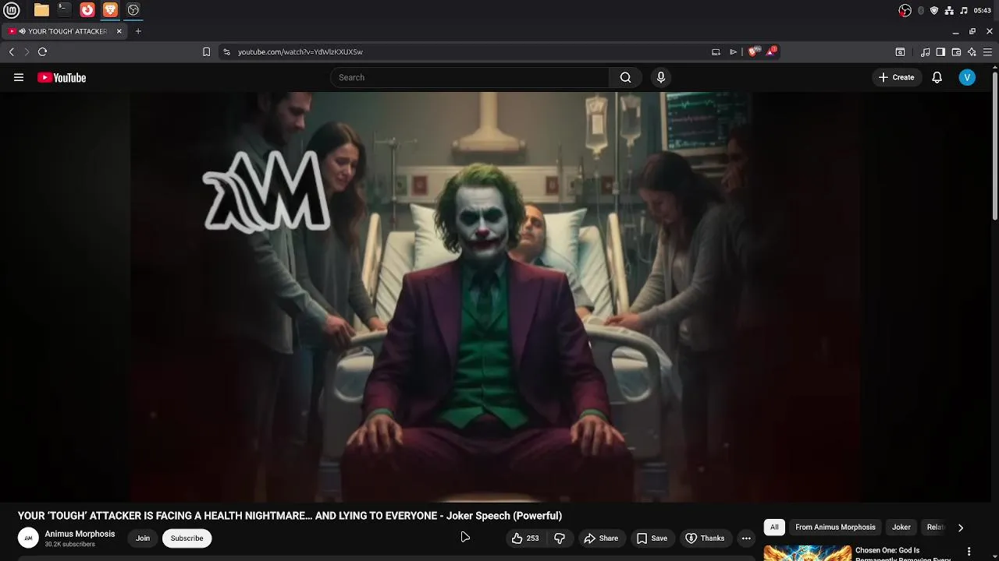
Task: Select the Joker filter chip
Action: [901, 527]
